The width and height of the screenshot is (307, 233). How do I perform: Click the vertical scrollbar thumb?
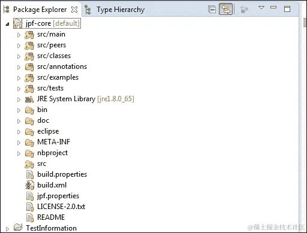pos(305,22)
